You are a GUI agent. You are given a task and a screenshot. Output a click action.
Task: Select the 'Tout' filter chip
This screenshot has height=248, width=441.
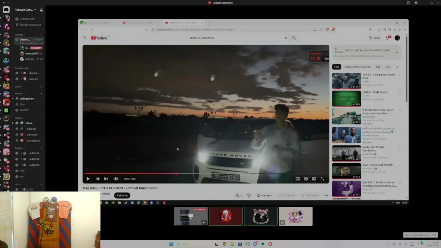[337, 67]
